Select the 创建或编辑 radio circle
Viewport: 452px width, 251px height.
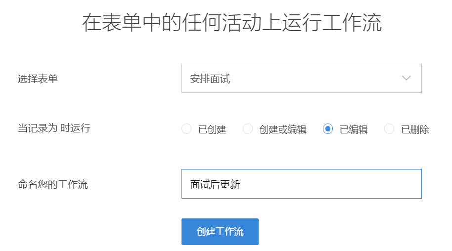coord(248,129)
